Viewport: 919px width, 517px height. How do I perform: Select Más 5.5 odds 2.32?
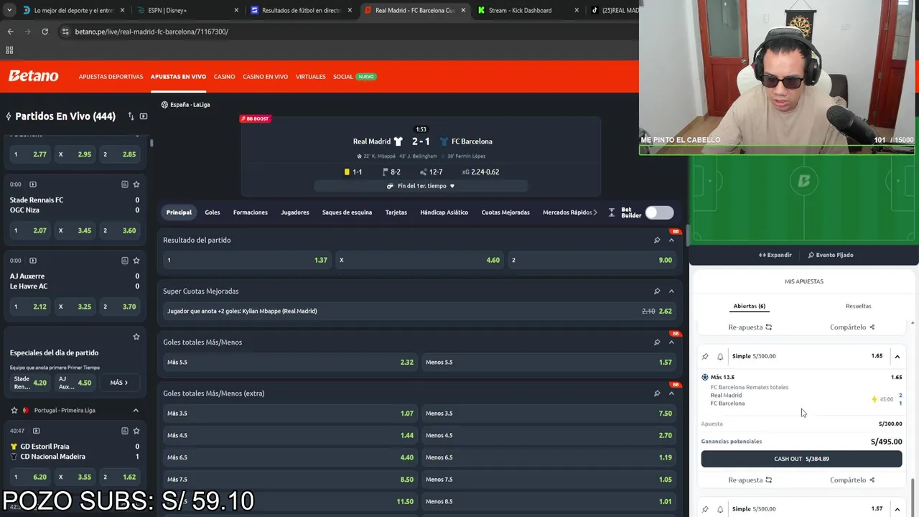(290, 363)
